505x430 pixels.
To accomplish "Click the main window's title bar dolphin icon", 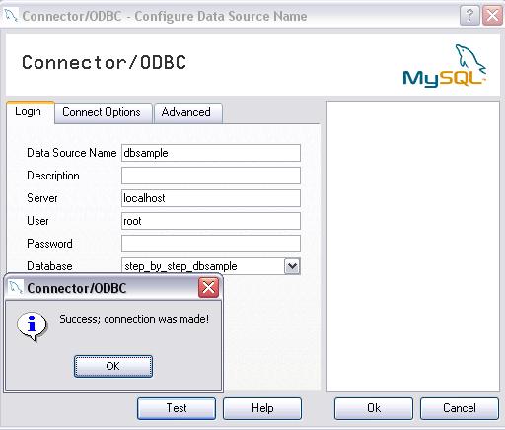I will tap(11, 16).
